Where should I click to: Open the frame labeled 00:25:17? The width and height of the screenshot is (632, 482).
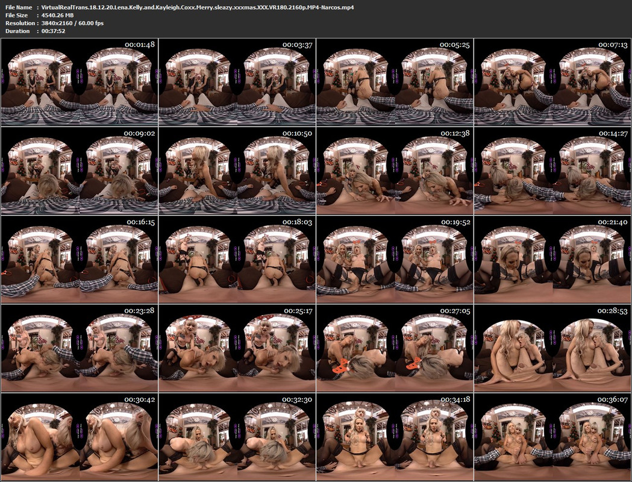coord(237,349)
